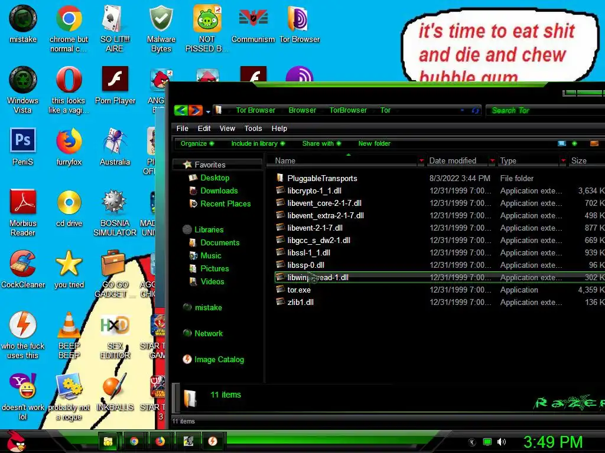Click the taskbar volume speaker icon
The height and width of the screenshot is (453, 605).
tap(502, 442)
